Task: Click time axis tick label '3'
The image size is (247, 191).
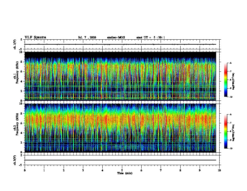Action: [83, 170]
